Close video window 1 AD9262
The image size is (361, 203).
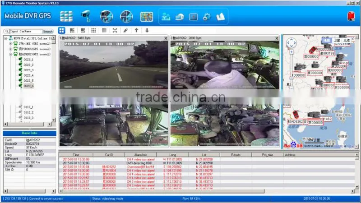pos(166,38)
